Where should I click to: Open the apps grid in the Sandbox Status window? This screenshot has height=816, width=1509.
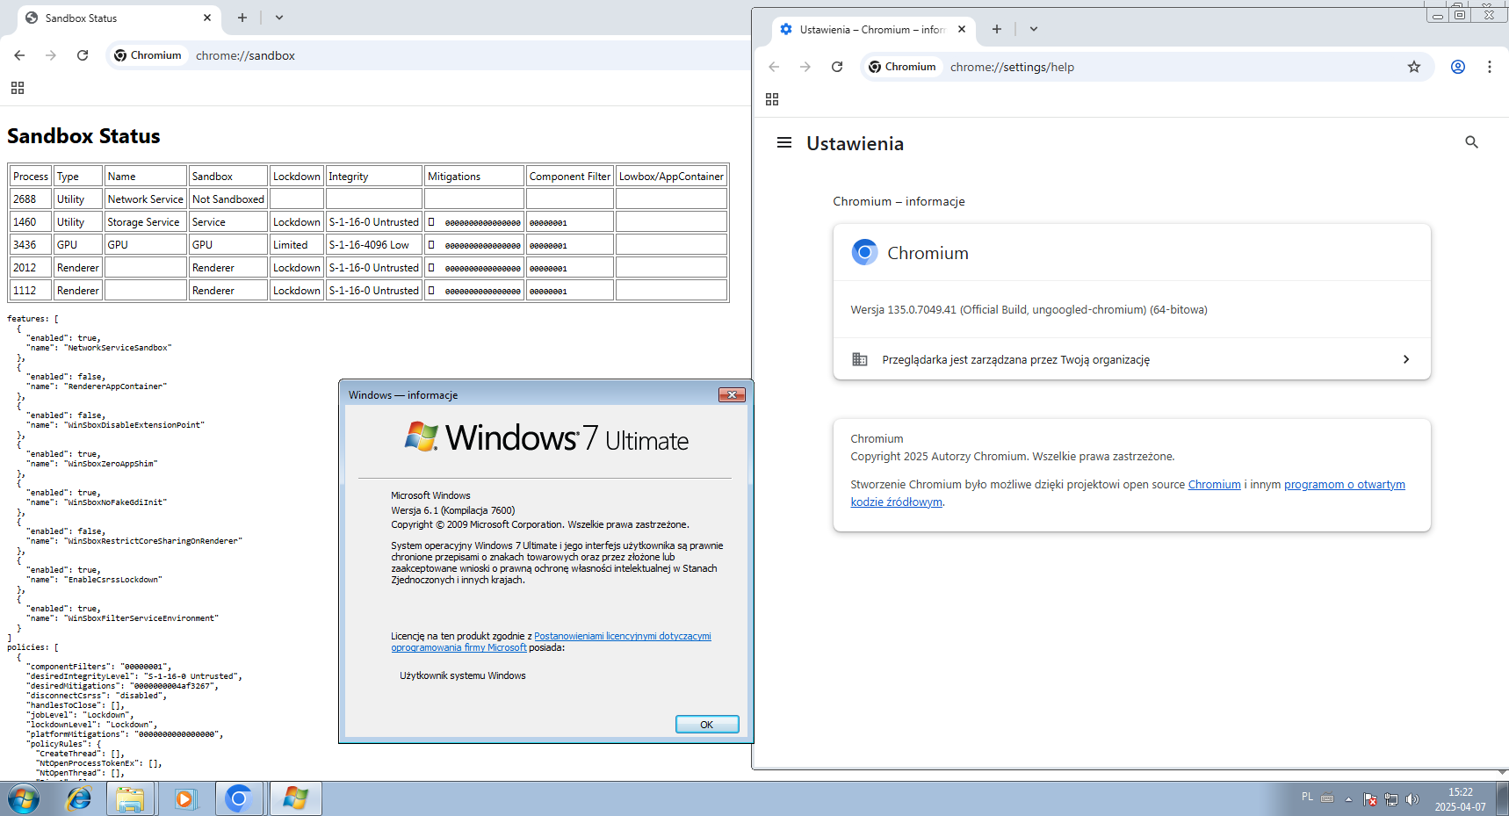click(x=18, y=88)
